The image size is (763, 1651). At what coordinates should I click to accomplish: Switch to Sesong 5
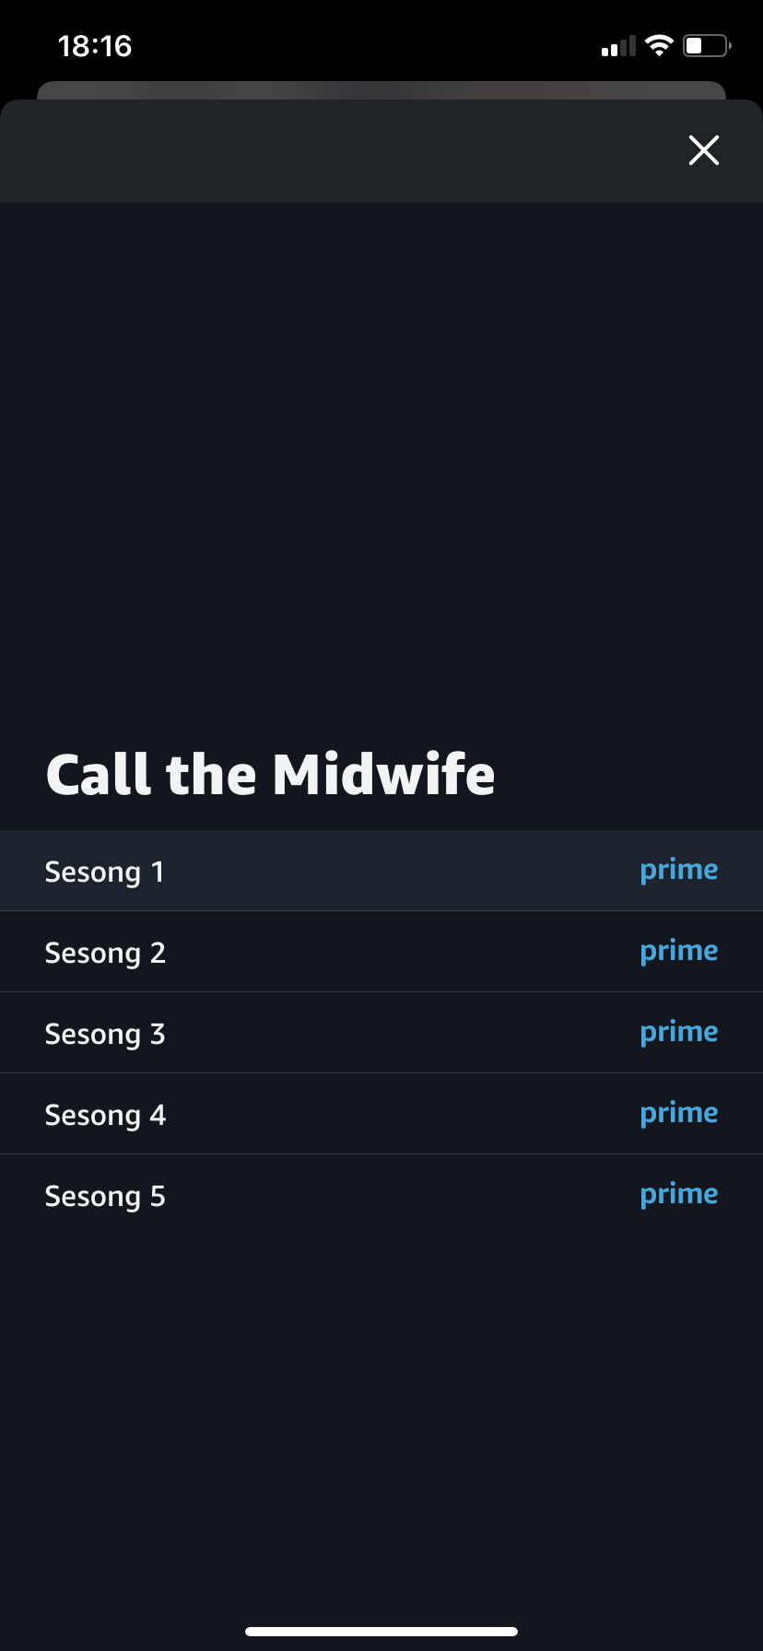tap(381, 1195)
